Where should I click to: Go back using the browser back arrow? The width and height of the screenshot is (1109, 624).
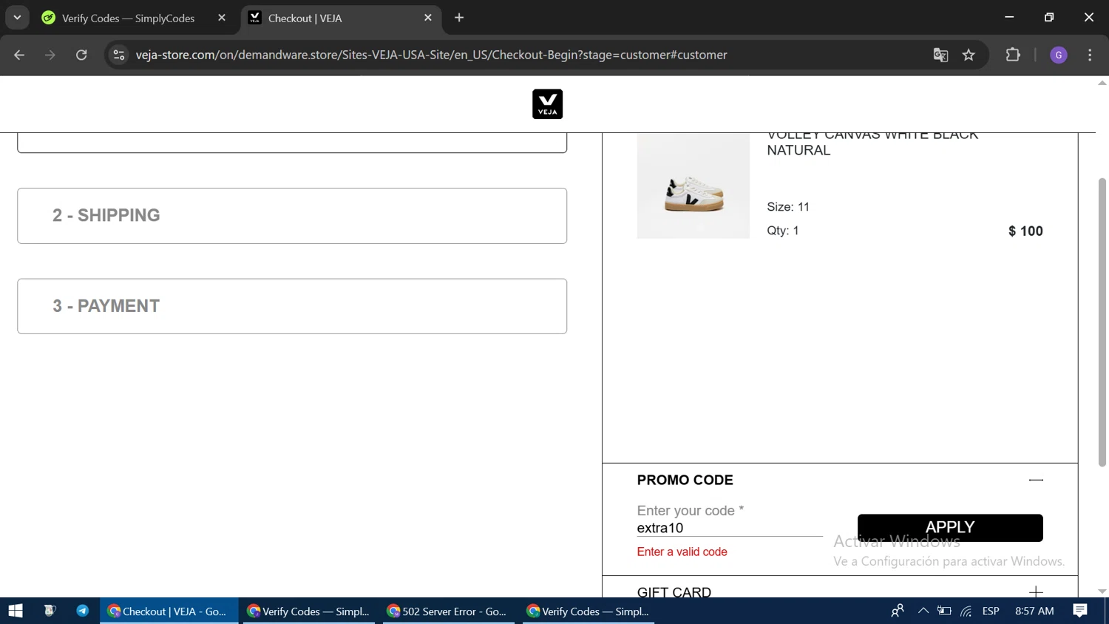(x=19, y=55)
